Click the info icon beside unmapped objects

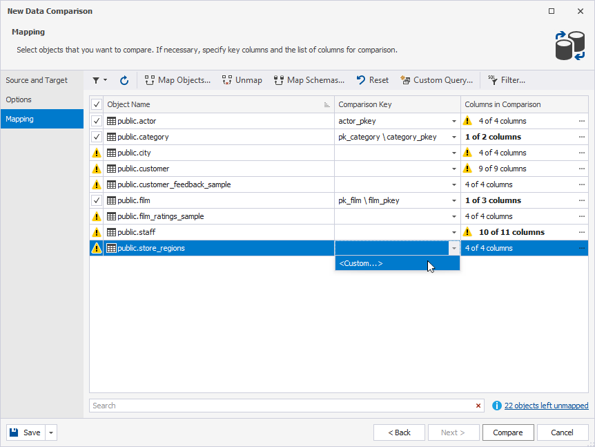pos(497,406)
